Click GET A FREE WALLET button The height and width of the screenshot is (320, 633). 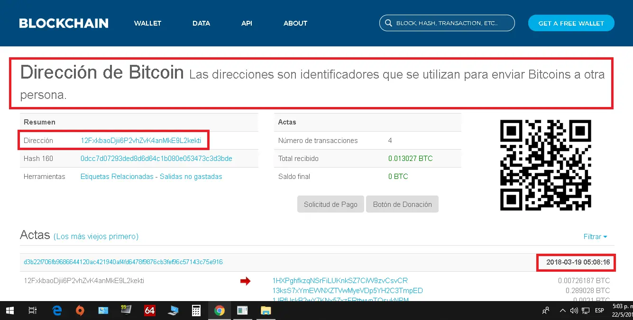click(571, 23)
